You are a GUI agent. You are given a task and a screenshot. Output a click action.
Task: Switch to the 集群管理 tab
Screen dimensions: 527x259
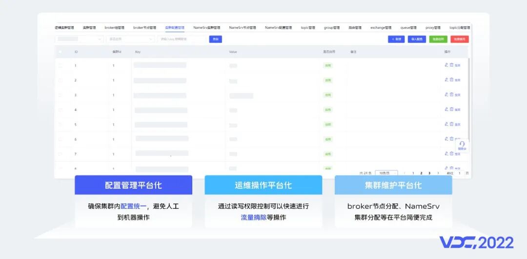click(89, 28)
